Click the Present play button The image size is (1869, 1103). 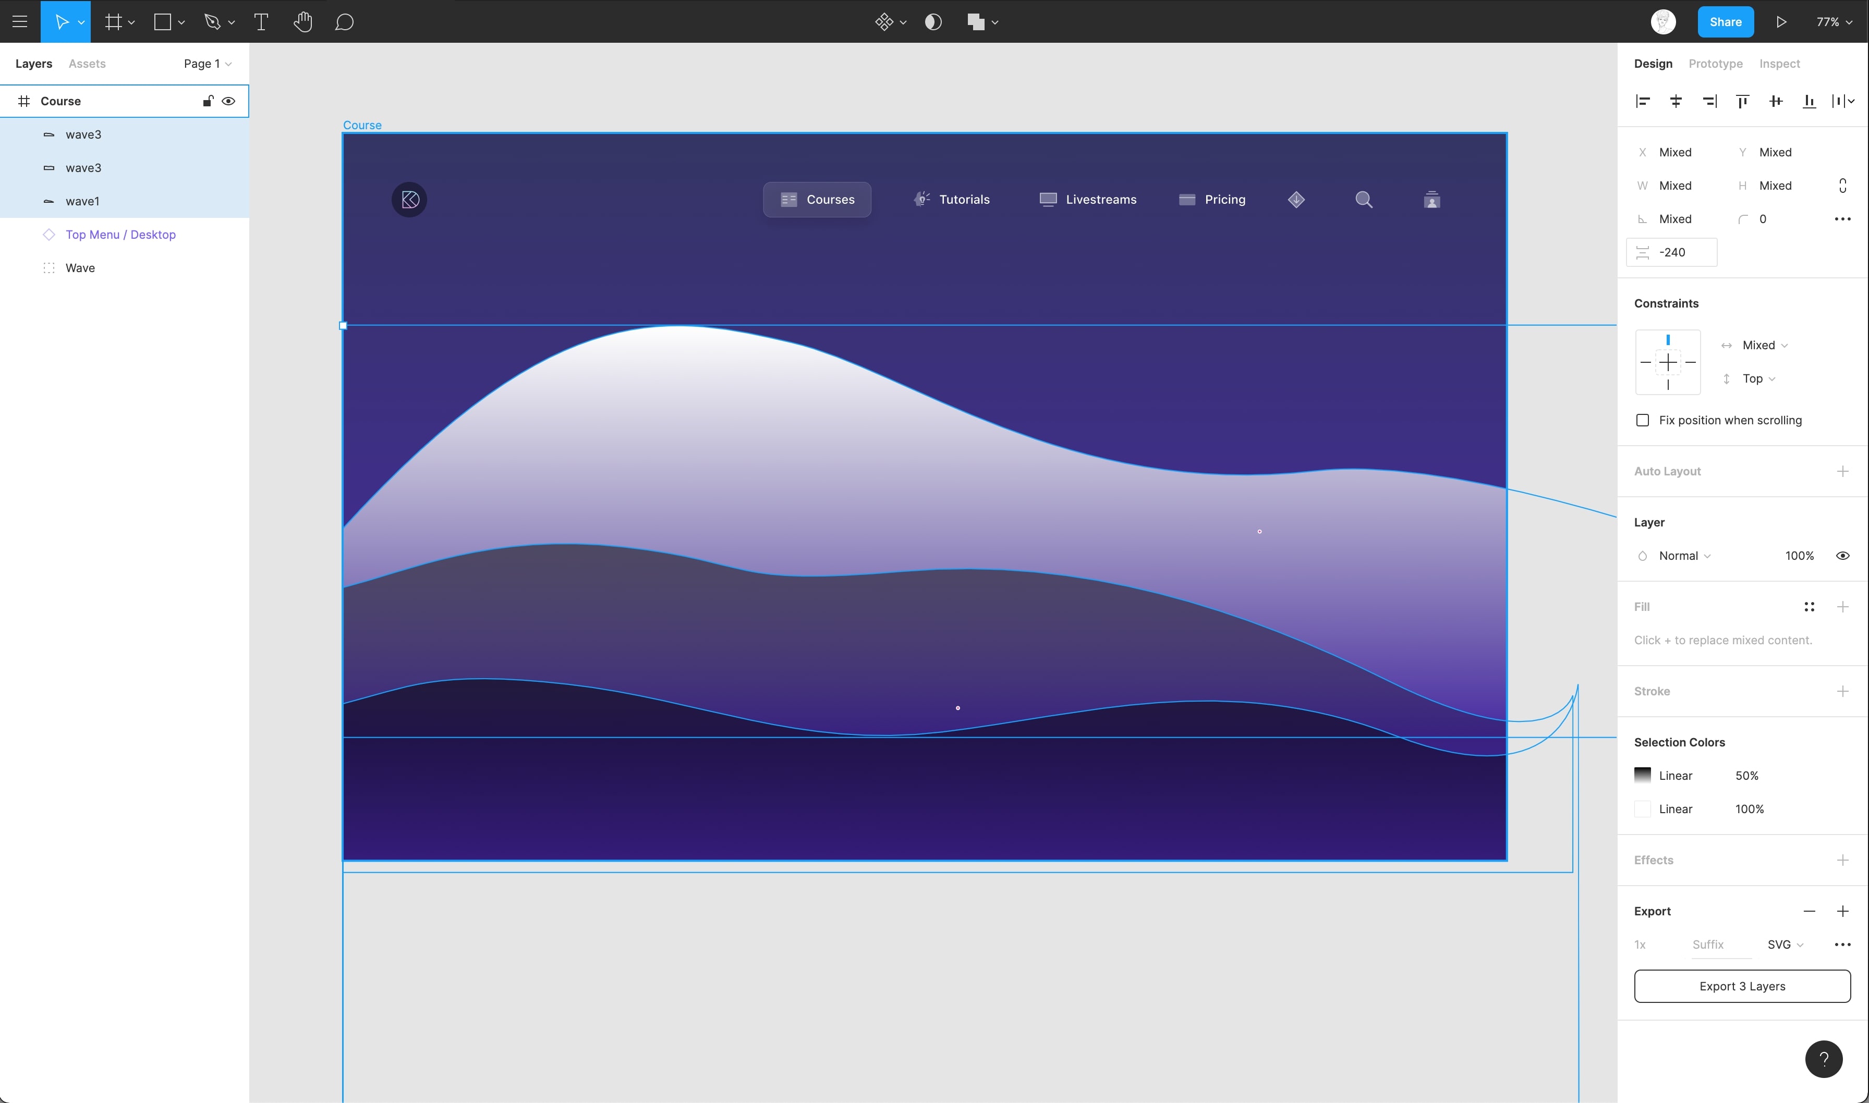(x=1781, y=21)
